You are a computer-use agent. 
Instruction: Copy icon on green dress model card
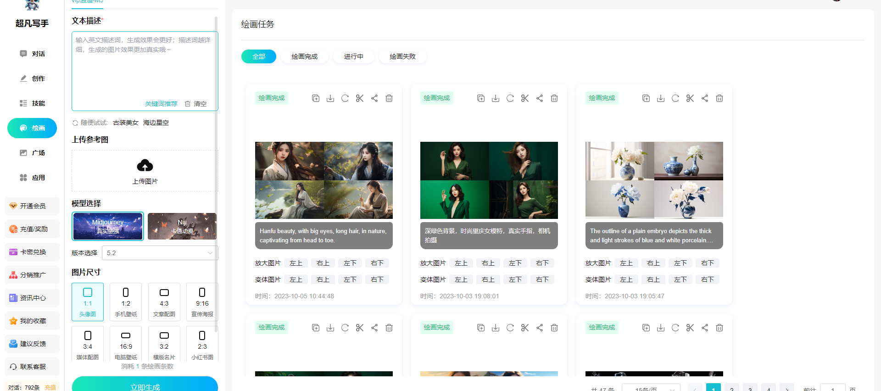(481, 98)
